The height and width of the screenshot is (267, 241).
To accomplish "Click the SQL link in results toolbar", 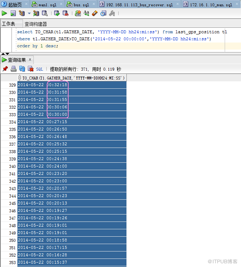I will click(39, 69).
